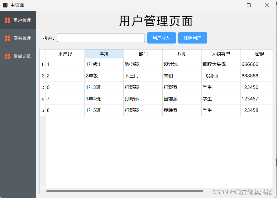Select the password cell 123458
Image resolution: width=277 pixels, height=198 pixels.
tap(256, 110)
